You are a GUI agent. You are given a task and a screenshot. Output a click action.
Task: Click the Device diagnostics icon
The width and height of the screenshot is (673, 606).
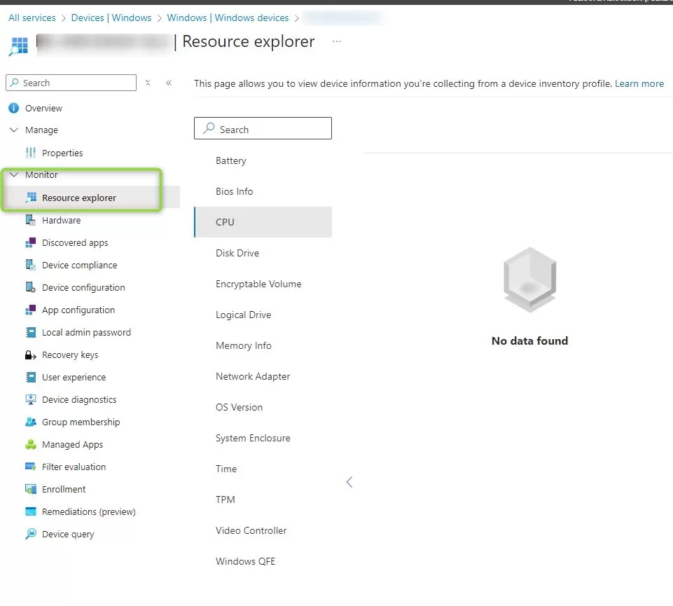pos(31,399)
